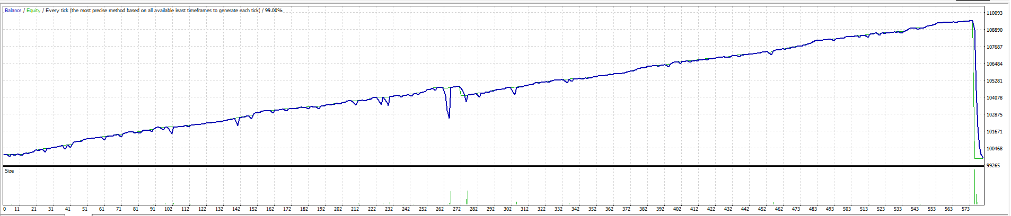
Task: Click the 107687 y-axis value
Action: coord(994,47)
